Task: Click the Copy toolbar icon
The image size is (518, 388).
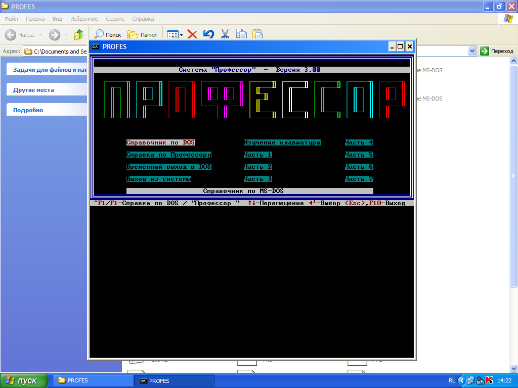Action: coord(241,34)
